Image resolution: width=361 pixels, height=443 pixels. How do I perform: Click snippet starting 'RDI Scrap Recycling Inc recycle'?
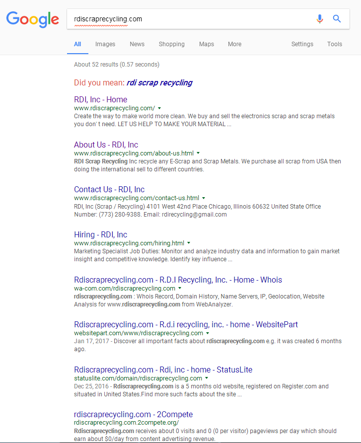click(x=208, y=165)
